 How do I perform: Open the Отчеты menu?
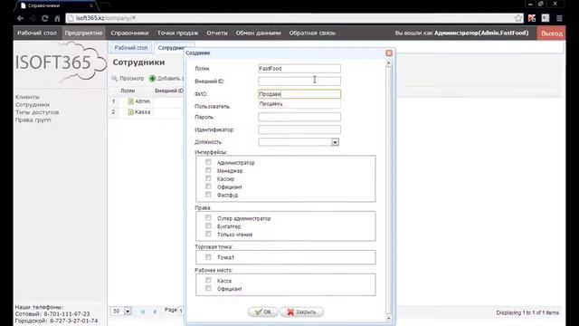tap(217, 33)
